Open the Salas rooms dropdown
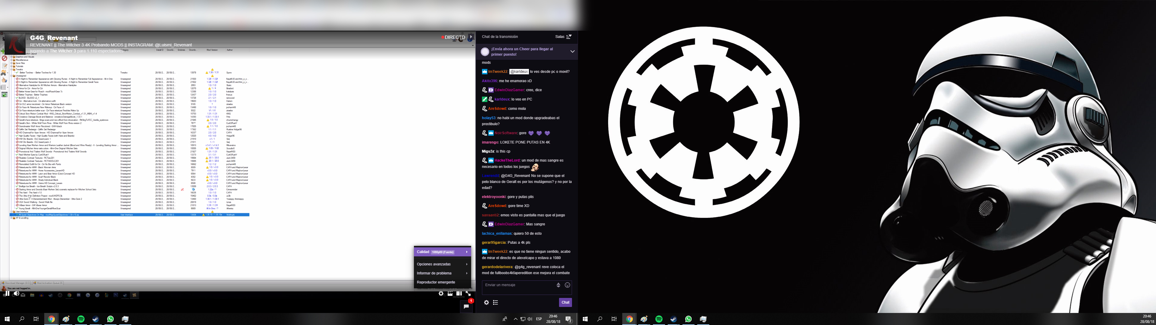1156x325 pixels. [x=563, y=37]
